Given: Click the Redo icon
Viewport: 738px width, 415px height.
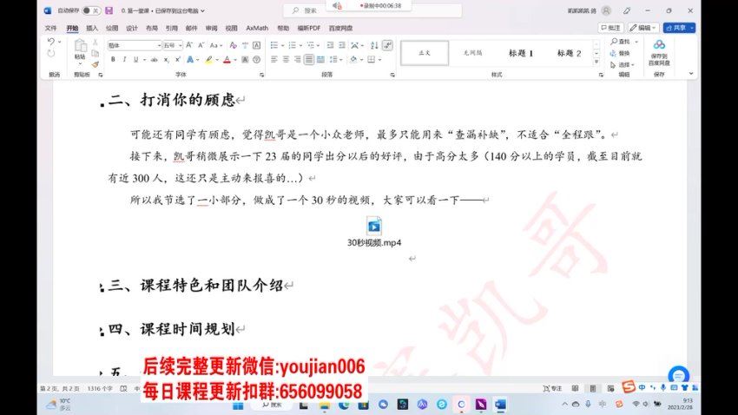Looking at the screenshot, I should click(x=51, y=53).
